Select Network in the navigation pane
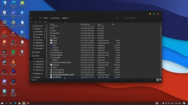The width and height of the screenshot is (188, 105). pyautogui.click(x=37, y=77)
